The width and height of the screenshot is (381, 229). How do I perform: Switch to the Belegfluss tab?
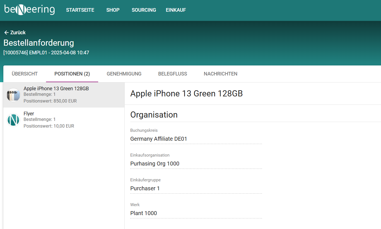(x=172, y=74)
